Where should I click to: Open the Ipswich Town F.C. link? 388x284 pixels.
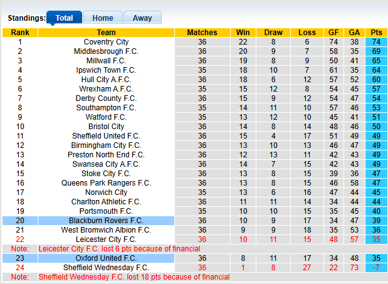click(106, 70)
